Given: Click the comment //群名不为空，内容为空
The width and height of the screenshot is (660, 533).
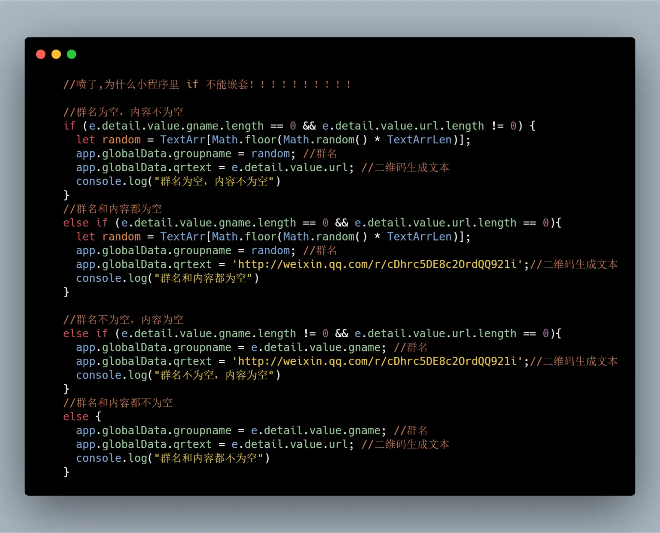Looking at the screenshot, I should tap(123, 320).
